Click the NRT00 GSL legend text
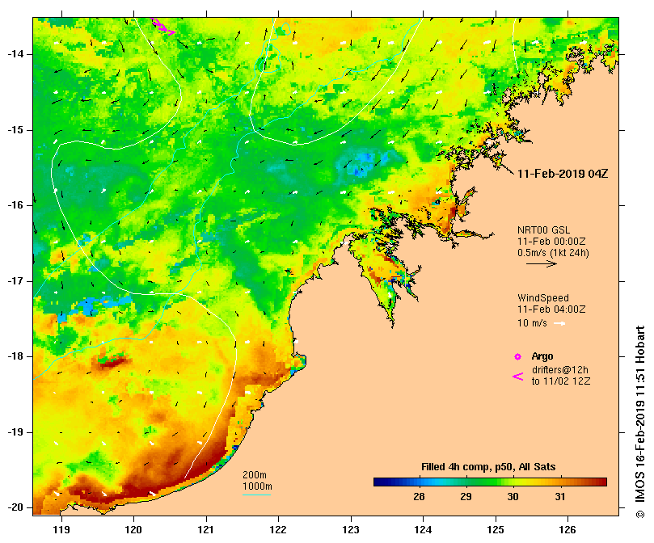The width and height of the screenshot is (654, 543). [x=543, y=230]
